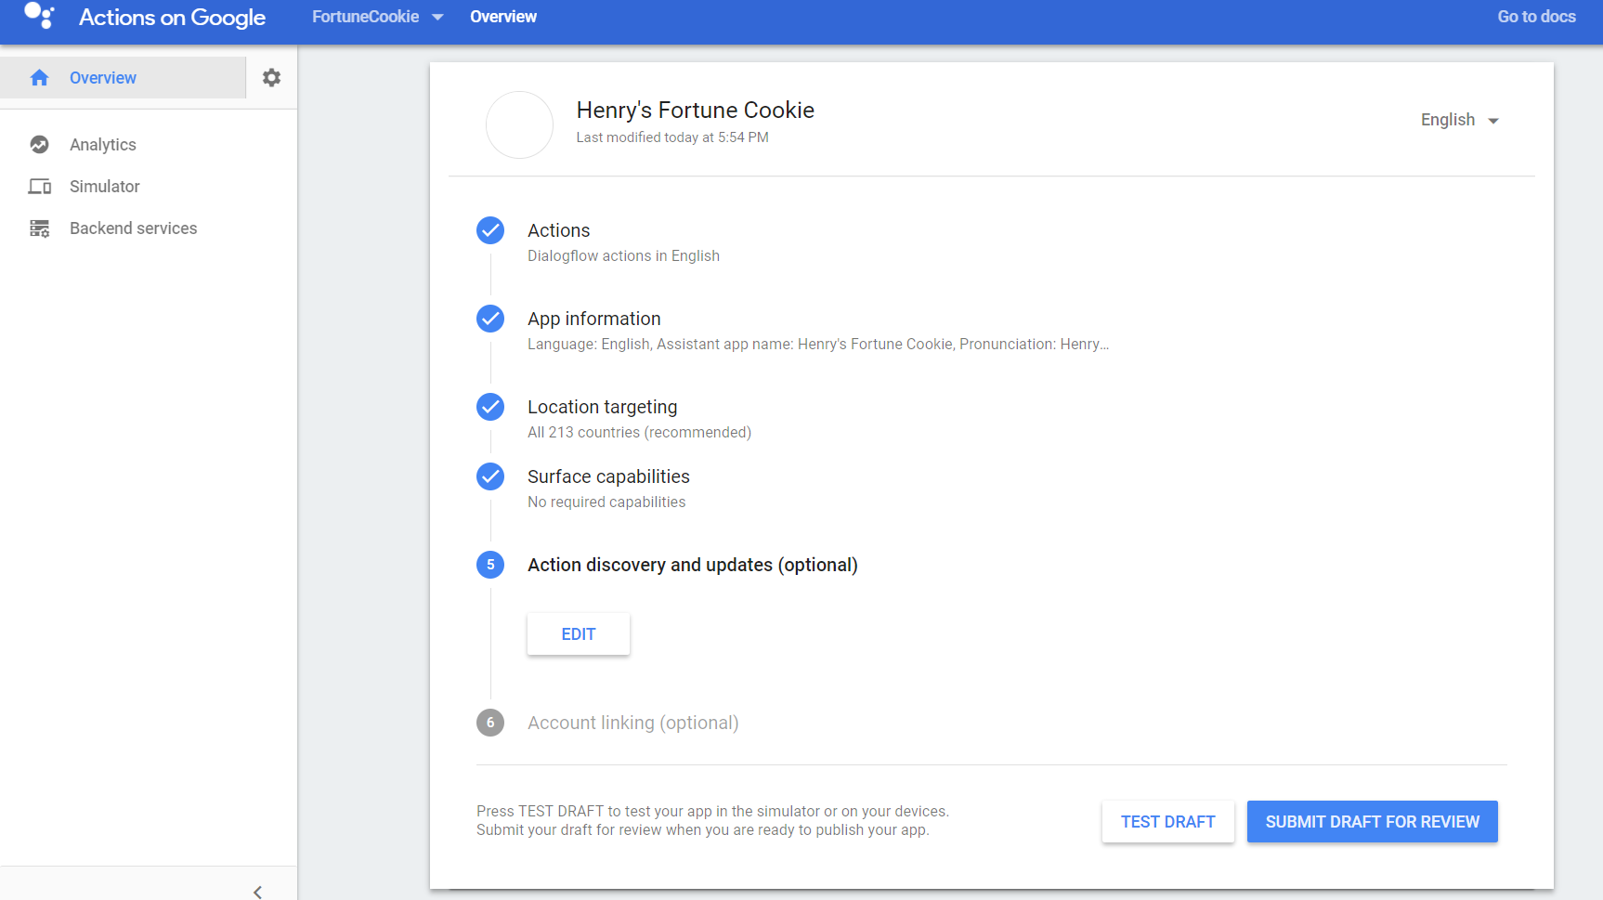Viewport: 1603px width, 900px height.
Task: Click the EDIT button
Action: click(x=579, y=634)
